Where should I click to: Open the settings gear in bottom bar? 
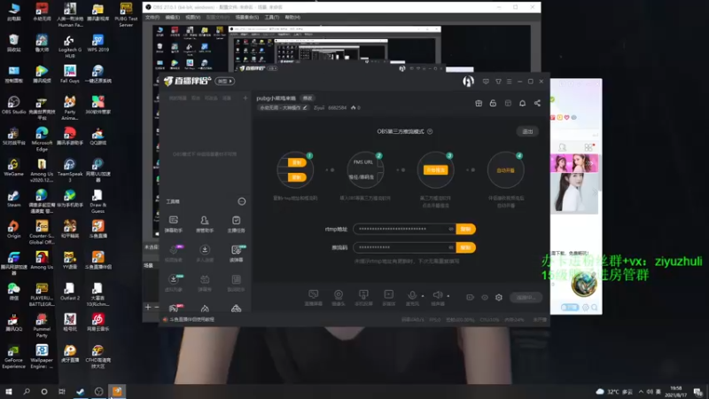[499, 297]
